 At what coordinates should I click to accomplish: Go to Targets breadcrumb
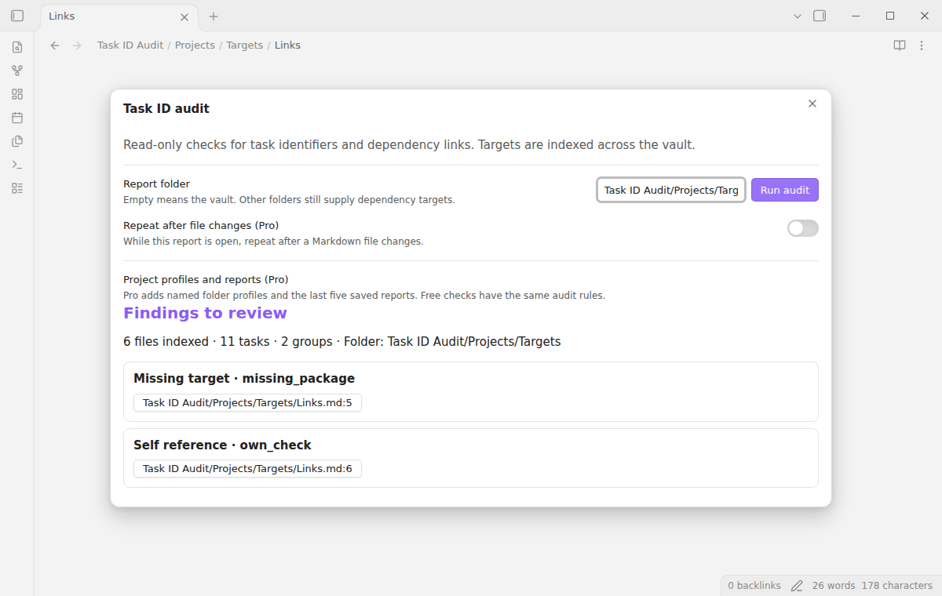point(245,45)
